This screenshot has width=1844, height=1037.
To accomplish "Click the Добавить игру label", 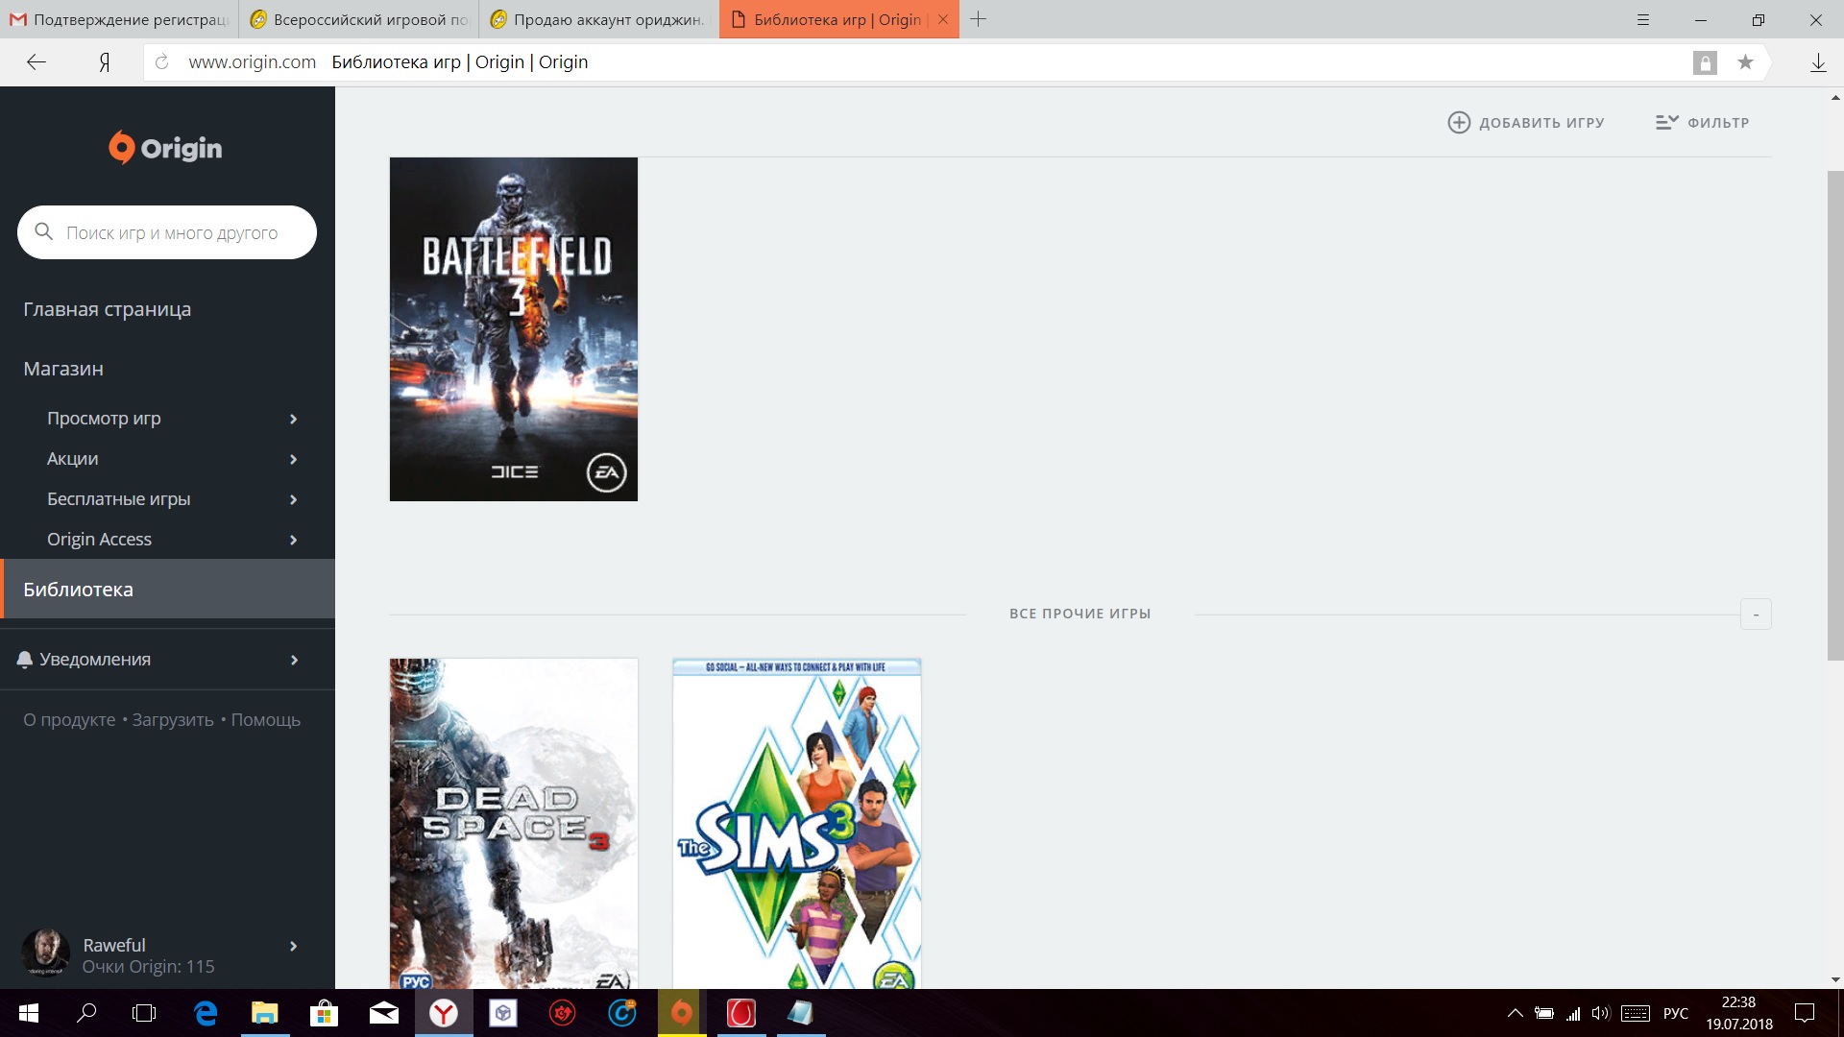I will (1541, 123).
